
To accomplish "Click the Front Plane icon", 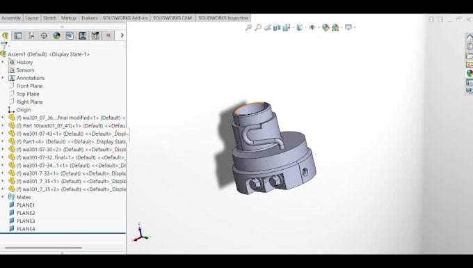I will click(x=11, y=86).
